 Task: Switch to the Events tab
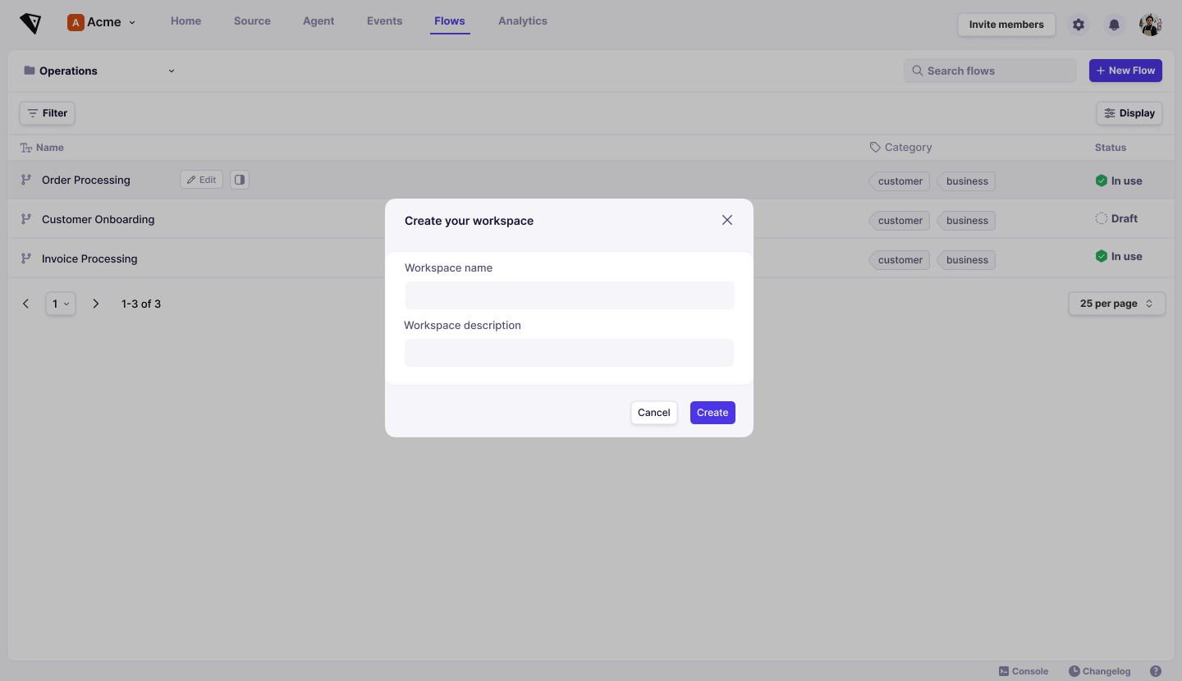click(x=384, y=21)
